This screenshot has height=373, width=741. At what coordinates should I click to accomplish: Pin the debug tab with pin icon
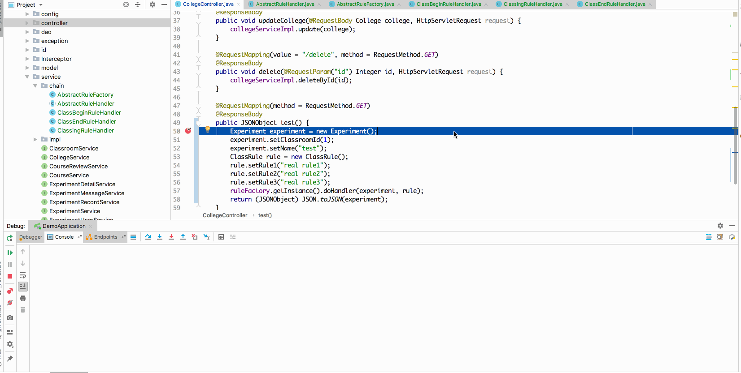pos(10,359)
